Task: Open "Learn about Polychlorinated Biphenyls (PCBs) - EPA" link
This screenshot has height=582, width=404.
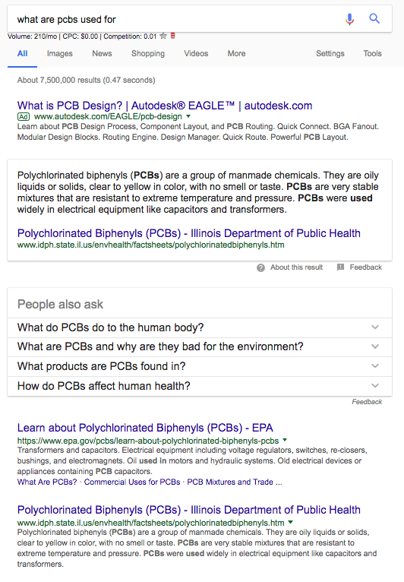Action: point(145,428)
